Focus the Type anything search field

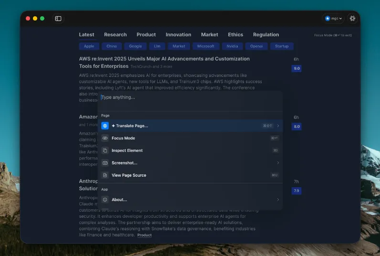[x=190, y=97]
